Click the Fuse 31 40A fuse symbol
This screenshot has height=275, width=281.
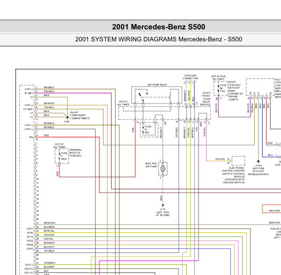143,130
